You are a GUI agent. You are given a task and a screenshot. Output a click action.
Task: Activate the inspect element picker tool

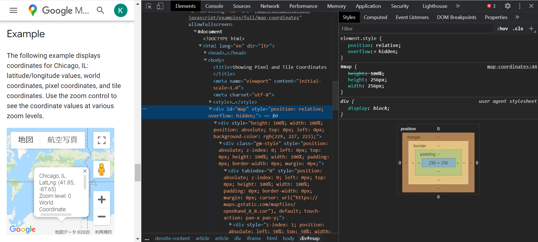click(x=149, y=6)
